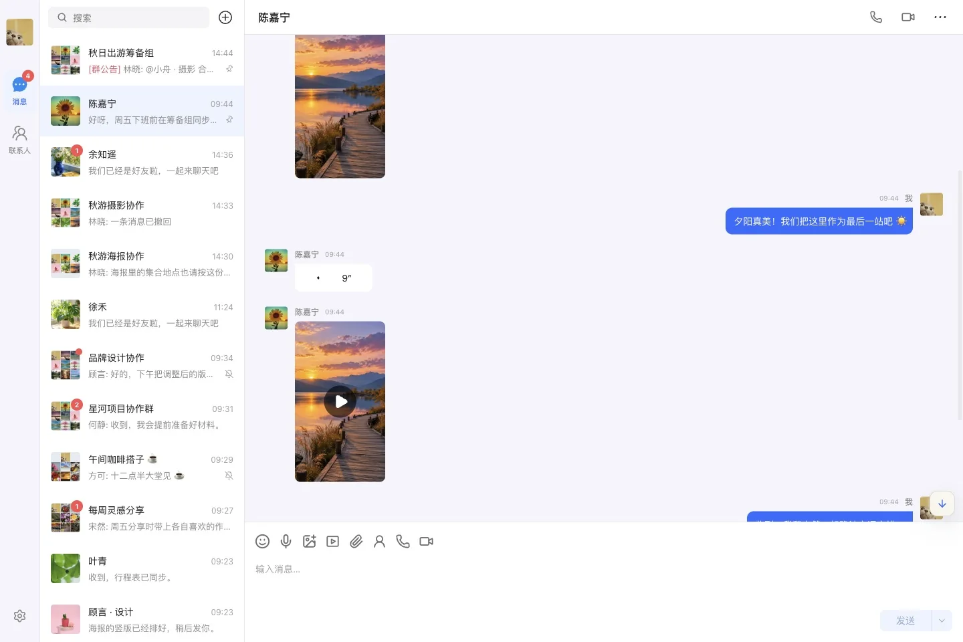Click the muted bell on 午间咖啡搭子 chat
This screenshot has height=642, width=963.
(x=229, y=475)
